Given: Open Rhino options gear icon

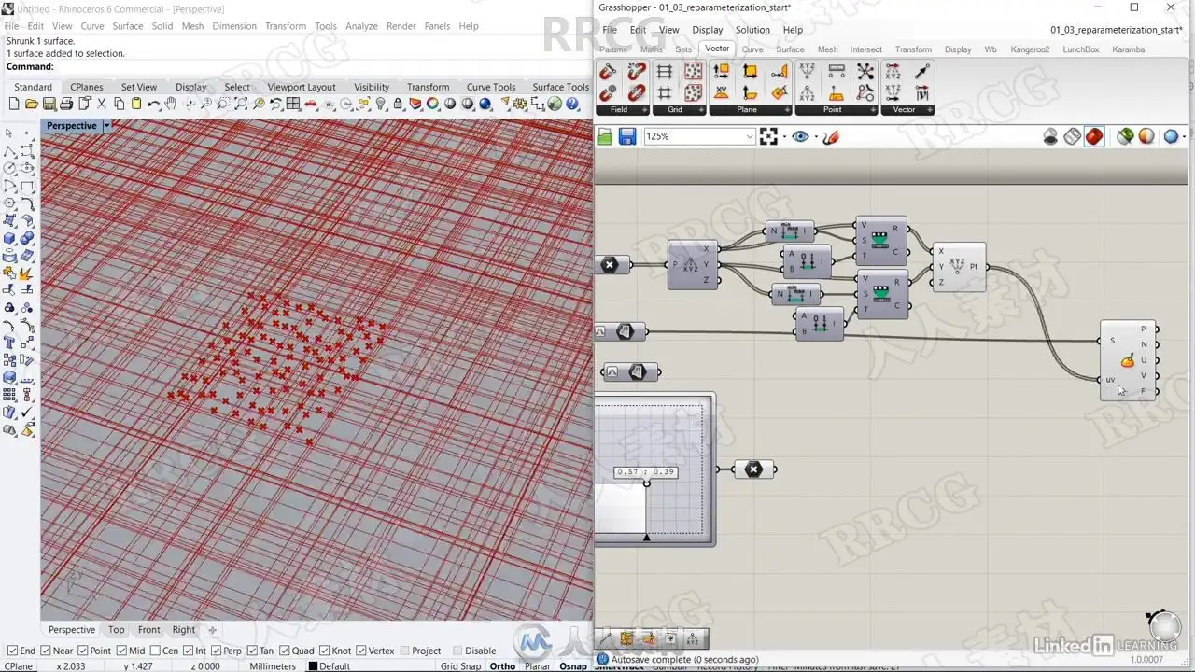Looking at the screenshot, I should tap(519, 104).
